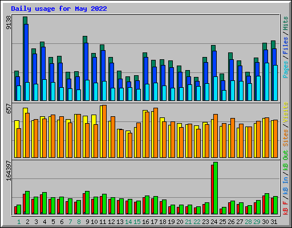Click the green kB Out bar for day 30
292x228 pixels.
pos(267,203)
